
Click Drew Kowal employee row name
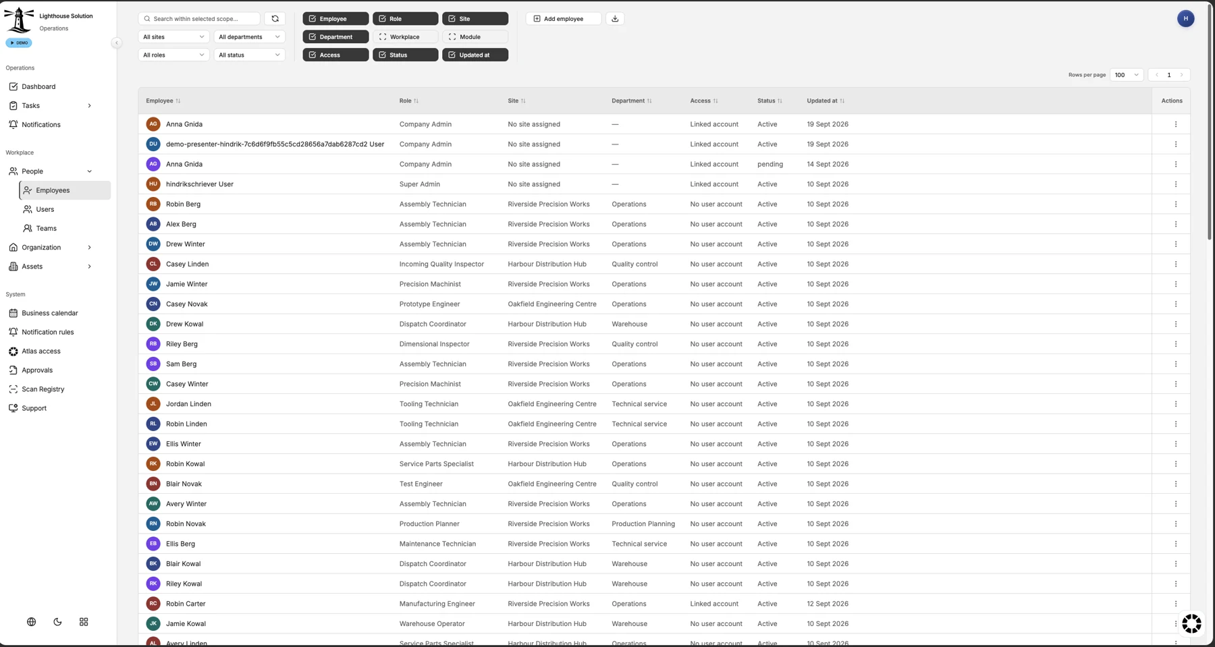pyautogui.click(x=184, y=325)
